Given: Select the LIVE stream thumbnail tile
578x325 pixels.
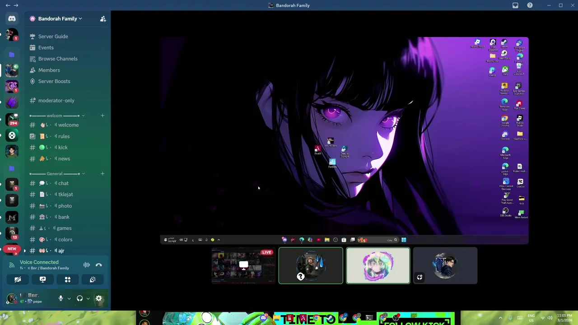Looking at the screenshot, I should point(243,265).
